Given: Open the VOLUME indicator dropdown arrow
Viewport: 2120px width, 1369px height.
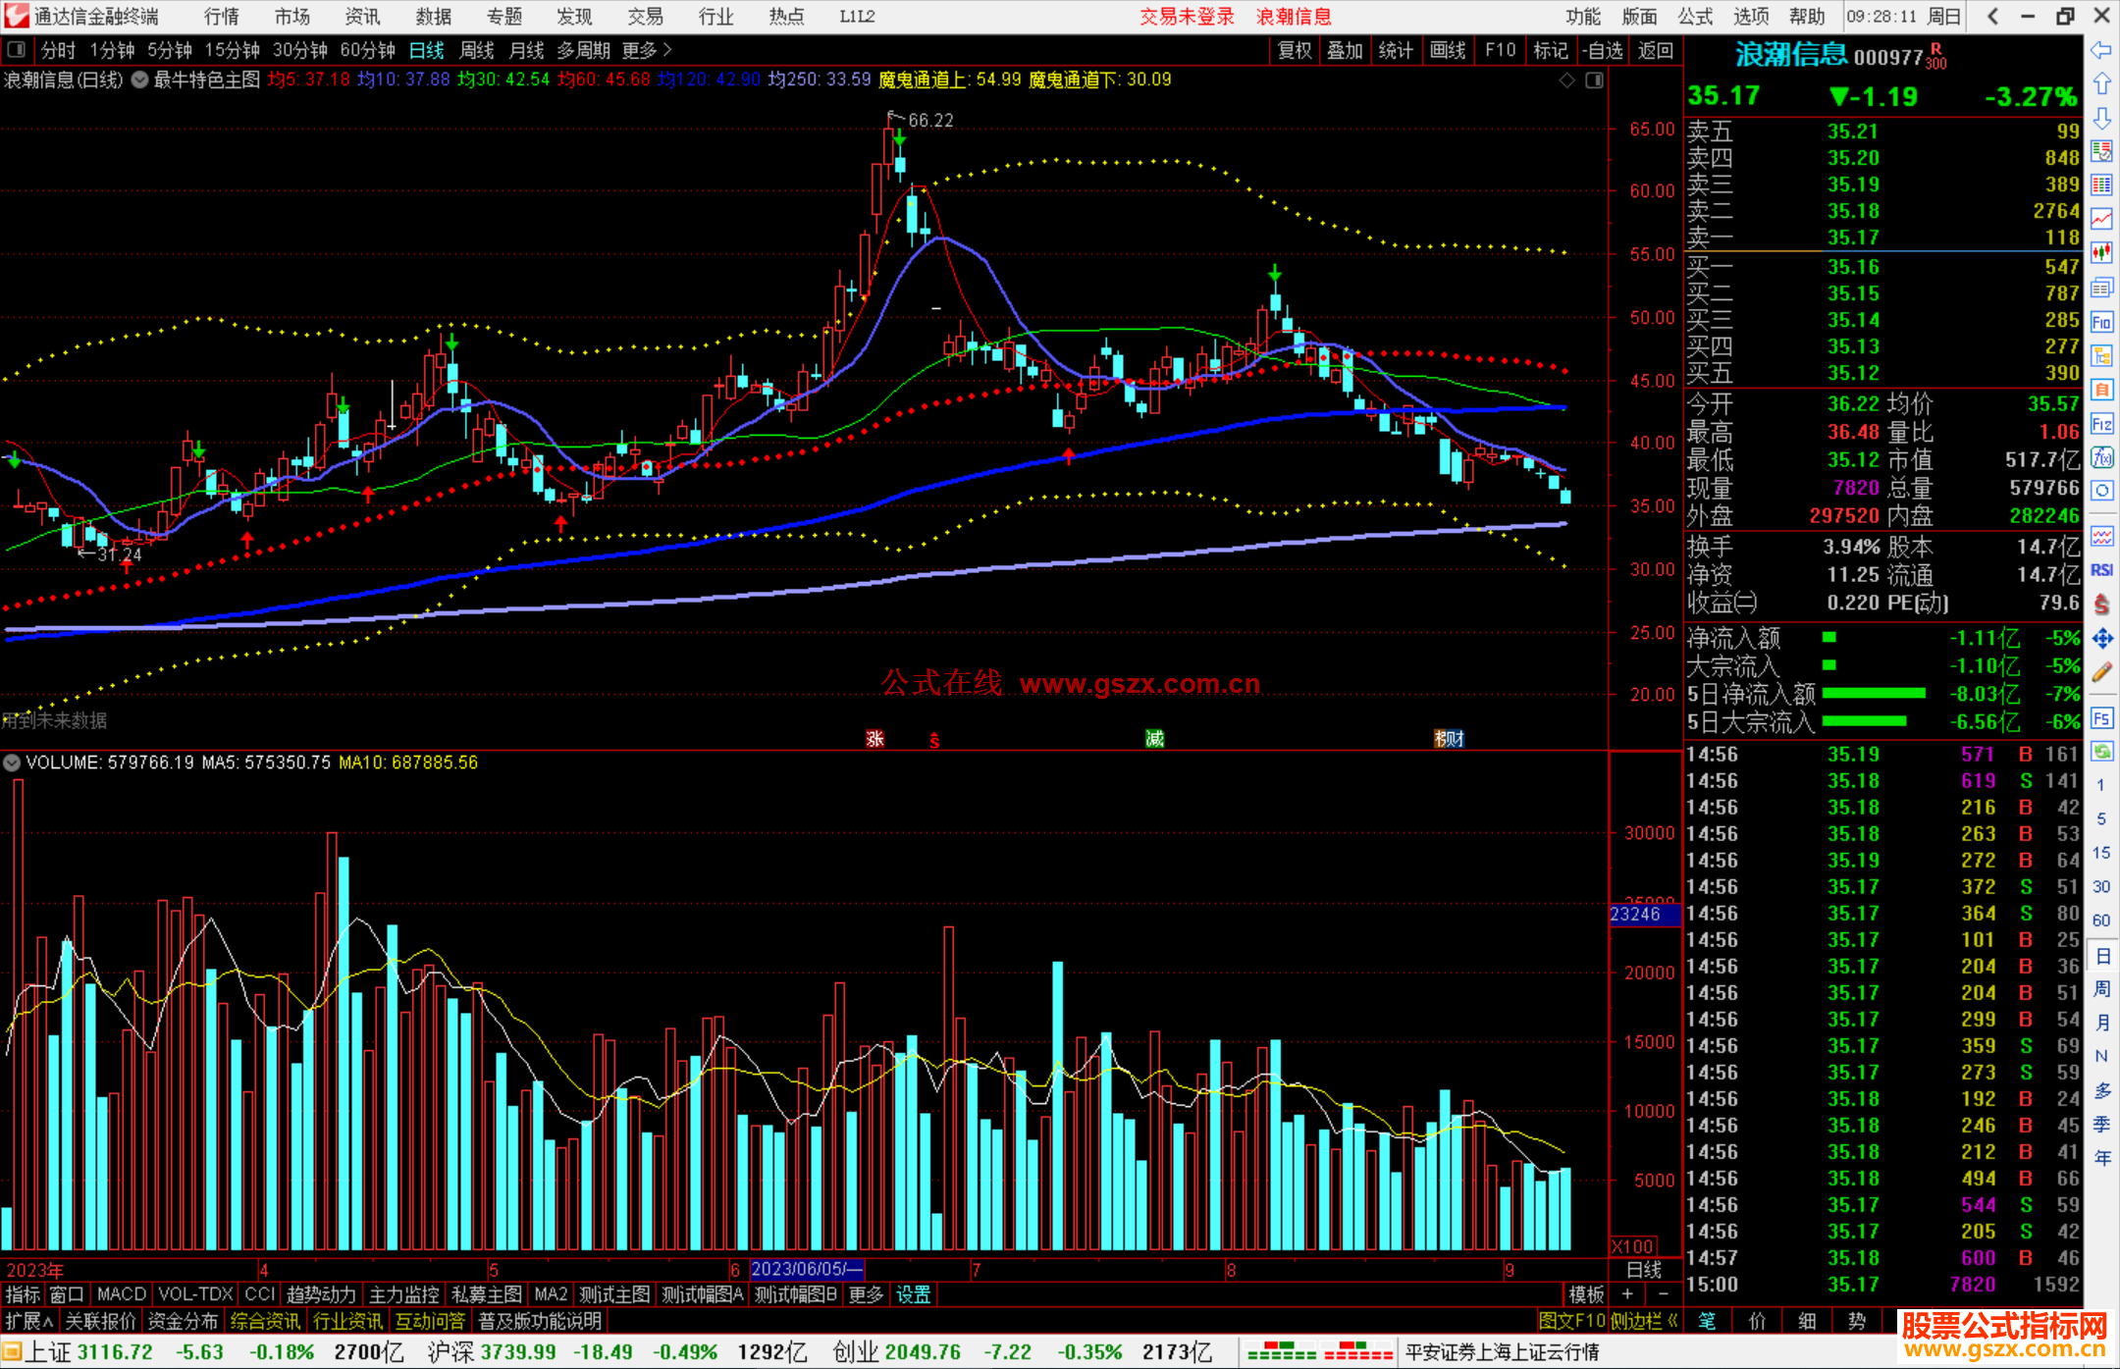Looking at the screenshot, I should (x=12, y=763).
